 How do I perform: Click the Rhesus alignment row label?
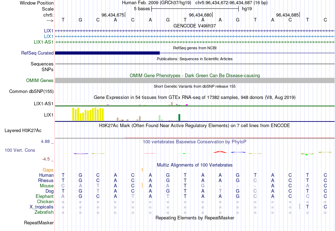click(46, 180)
